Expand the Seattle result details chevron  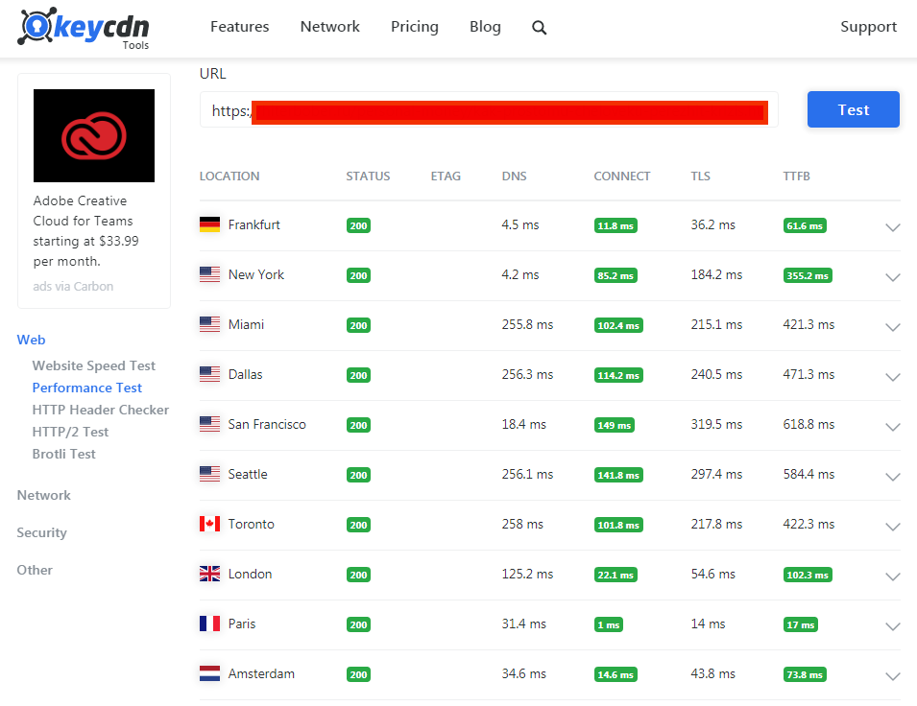coord(892,477)
